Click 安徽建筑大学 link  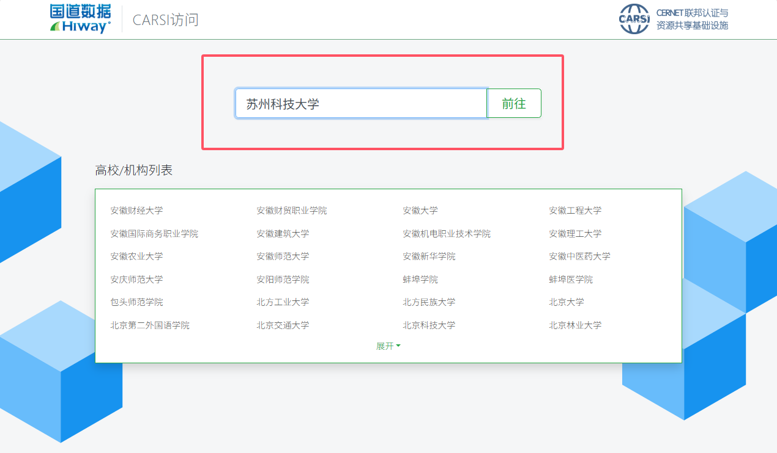(x=283, y=234)
